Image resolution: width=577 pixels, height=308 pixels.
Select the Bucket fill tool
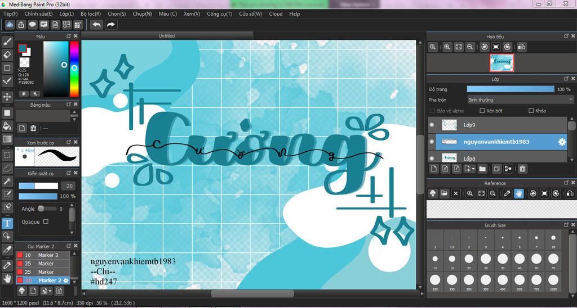pos(7,126)
